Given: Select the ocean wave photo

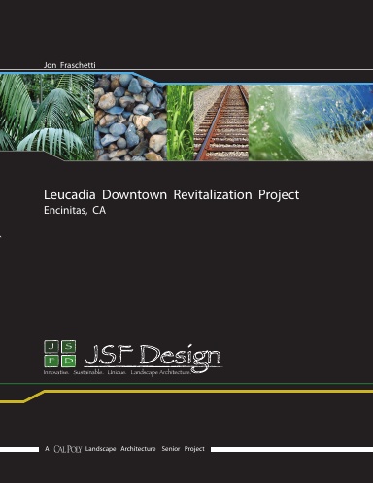Looking at the screenshot, I should point(311,122).
